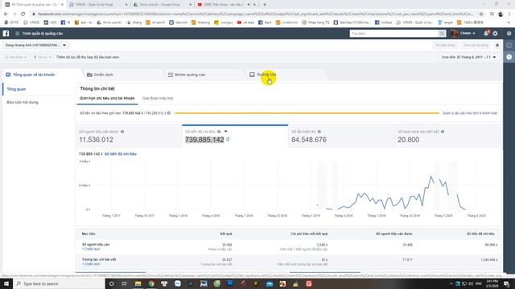Click info icon next to Số người tiếp cận được
515x289 pixels.
click(x=122, y=132)
